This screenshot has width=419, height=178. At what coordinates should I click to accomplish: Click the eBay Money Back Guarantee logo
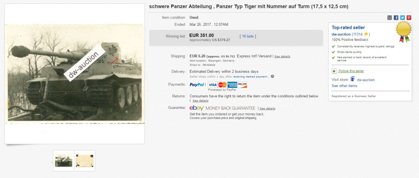click(x=222, y=108)
